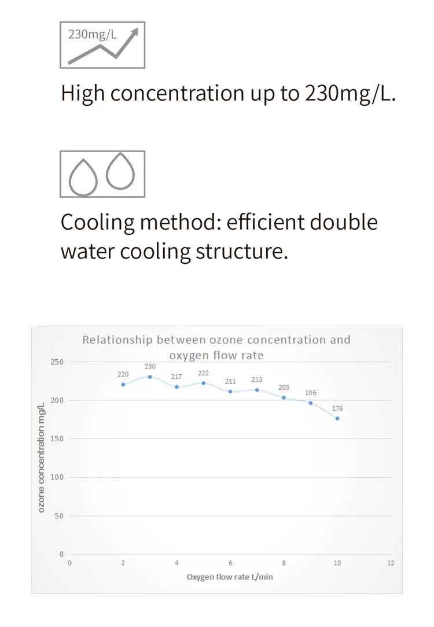This screenshot has height=627, width=434.
Task: Click the "Cooling method" description text
Action: [219, 236]
